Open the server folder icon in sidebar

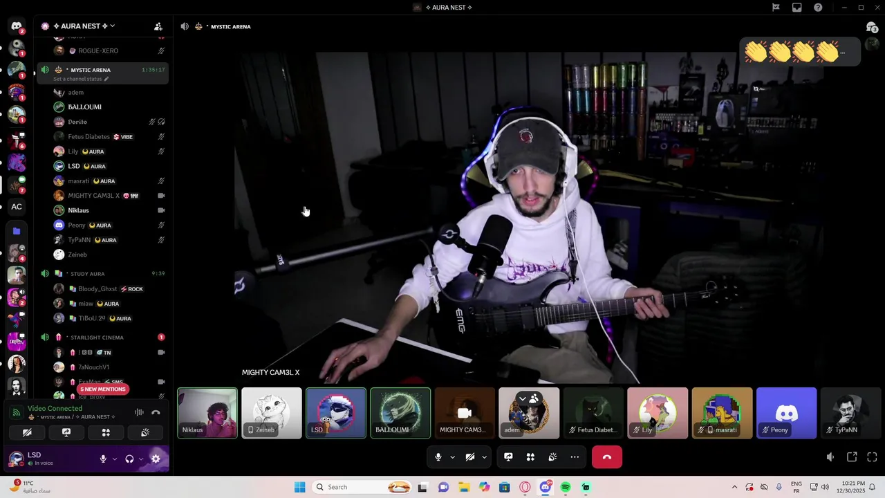(x=17, y=231)
